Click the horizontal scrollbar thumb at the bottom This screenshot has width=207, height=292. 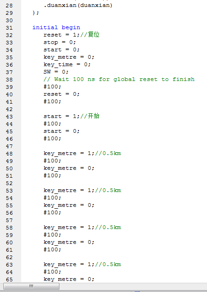coord(31,286)
